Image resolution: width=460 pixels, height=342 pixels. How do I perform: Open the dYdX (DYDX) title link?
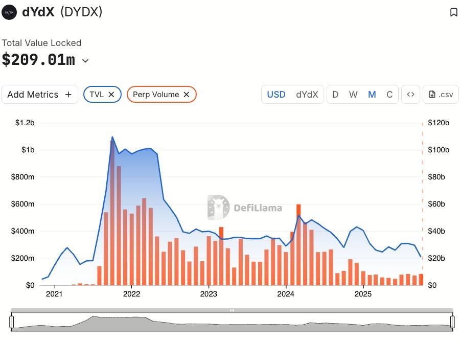coord(52,12)
